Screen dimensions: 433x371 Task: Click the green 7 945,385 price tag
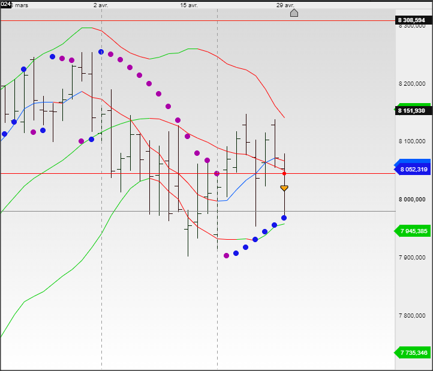pyautogui.click(x=412, y=231)
